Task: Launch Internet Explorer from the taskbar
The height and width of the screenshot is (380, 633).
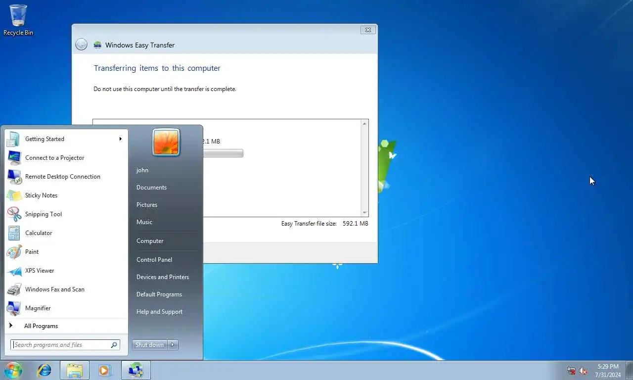Action: pos(45,370)
